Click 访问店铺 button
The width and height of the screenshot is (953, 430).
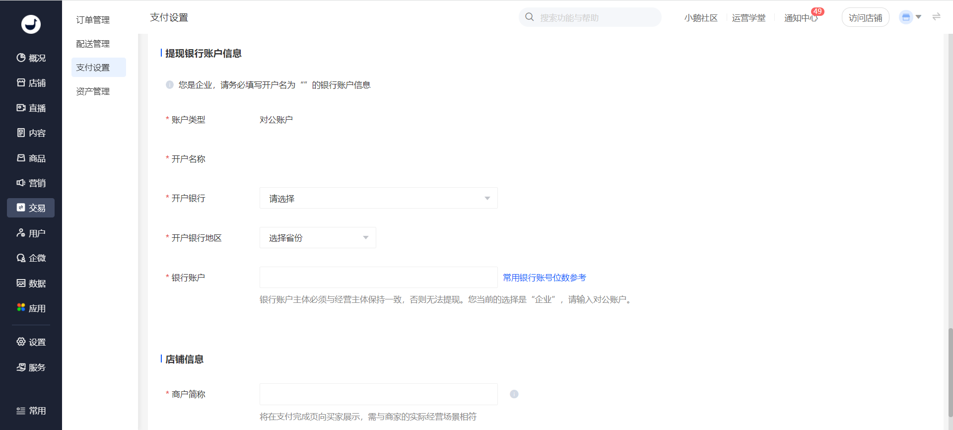865,18
